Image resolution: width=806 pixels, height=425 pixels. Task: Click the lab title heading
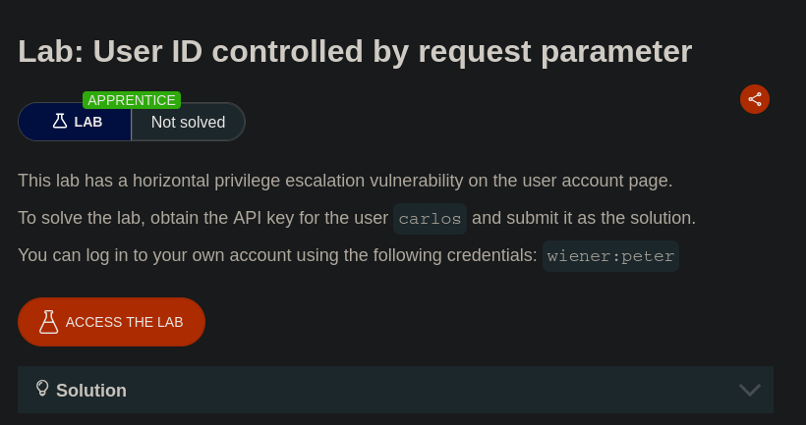point(355,51)
